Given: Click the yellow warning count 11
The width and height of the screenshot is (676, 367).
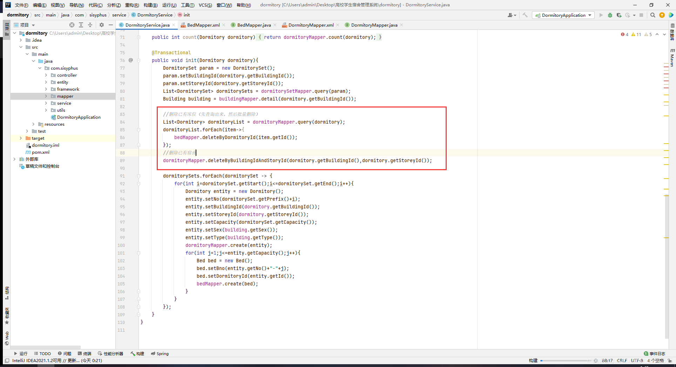Looking at the screenshot, I should 636,34.
